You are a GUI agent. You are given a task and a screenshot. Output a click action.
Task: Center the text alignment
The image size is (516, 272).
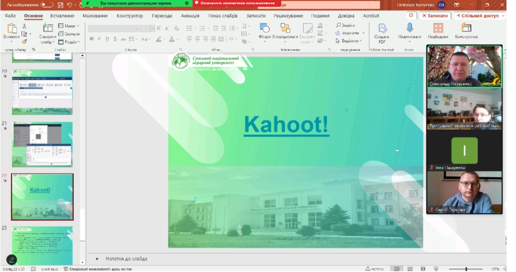click(197, 39)
